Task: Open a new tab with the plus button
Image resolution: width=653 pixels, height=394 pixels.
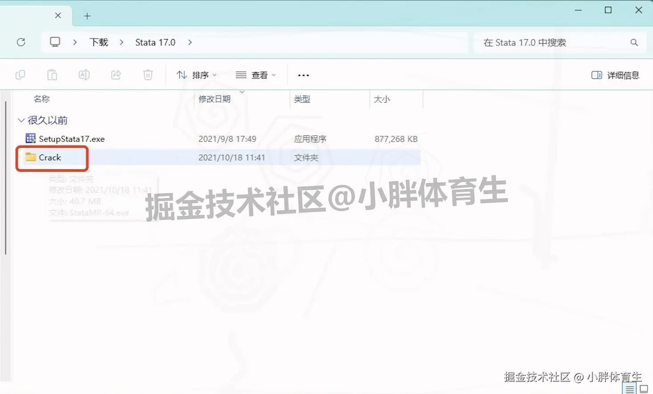Action: point(87,15)
